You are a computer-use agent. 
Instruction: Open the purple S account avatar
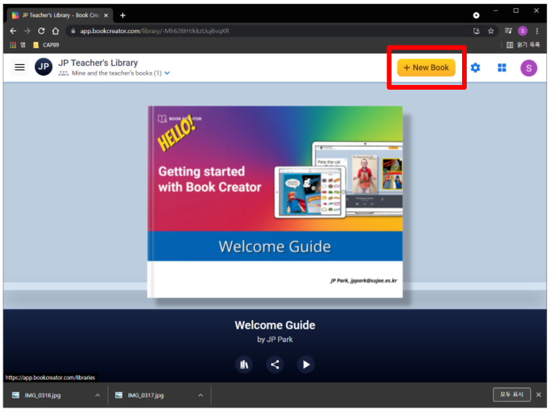click(x=528, y=68)
